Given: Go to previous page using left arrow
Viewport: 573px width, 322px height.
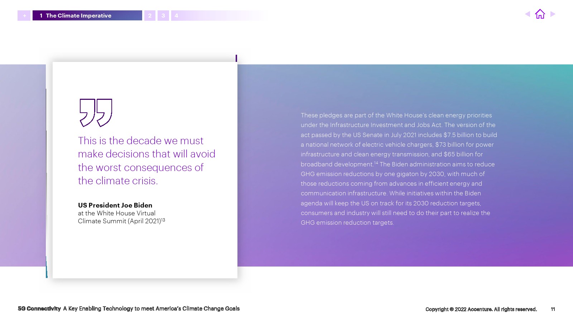Looking at the screenshot, I should click(x=528, y=14).
